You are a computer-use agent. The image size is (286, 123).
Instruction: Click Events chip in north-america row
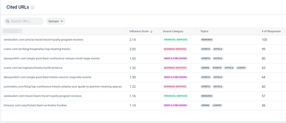217,68
